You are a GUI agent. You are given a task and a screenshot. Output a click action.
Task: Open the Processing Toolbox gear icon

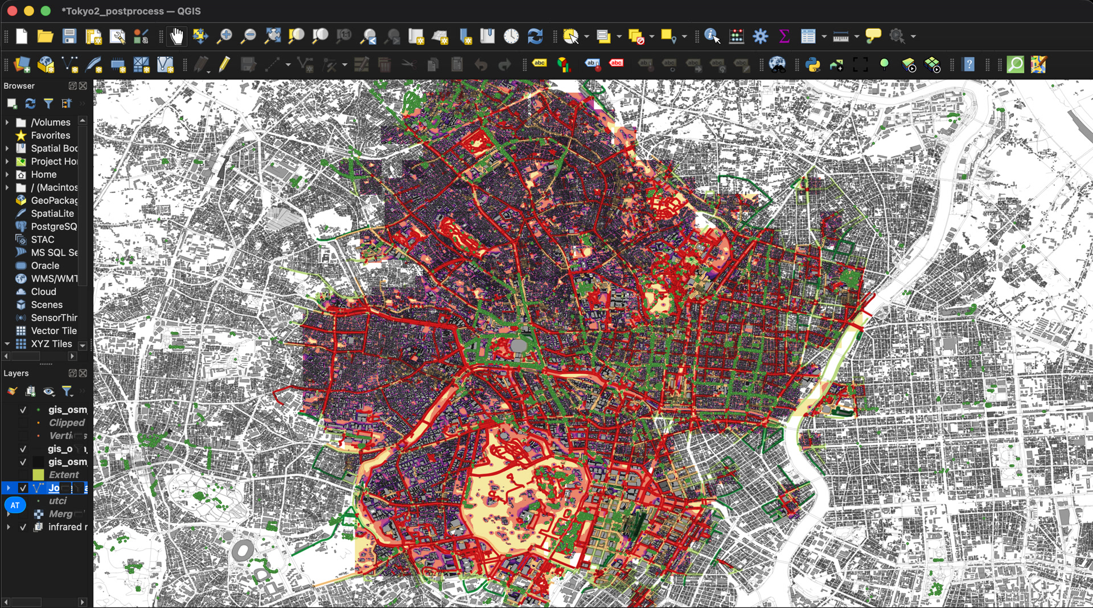761,36
